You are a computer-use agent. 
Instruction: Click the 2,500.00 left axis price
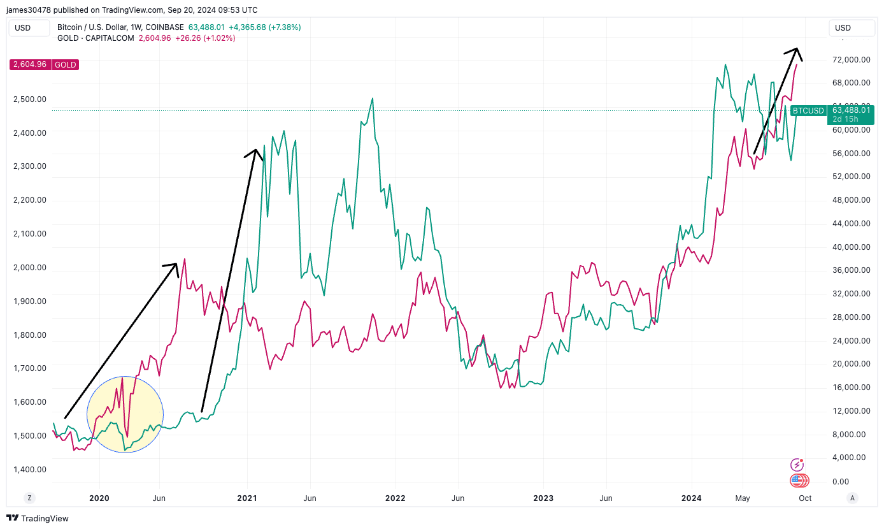30,99
